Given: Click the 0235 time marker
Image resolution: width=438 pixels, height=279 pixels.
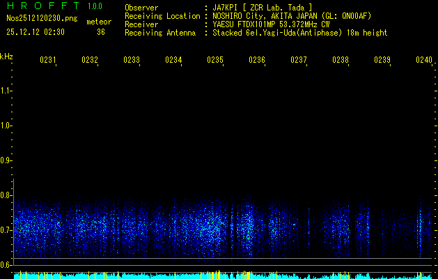Looking at the screenshot, I should (215, 61).
